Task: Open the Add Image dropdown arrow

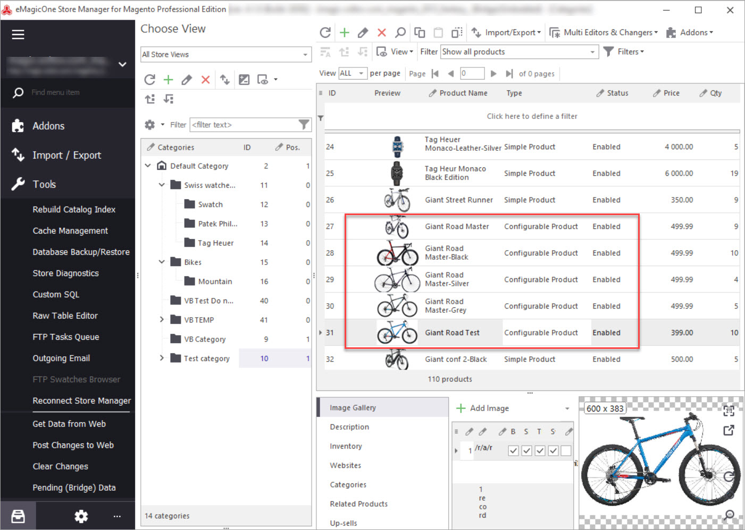Action: tap(567, 408)
